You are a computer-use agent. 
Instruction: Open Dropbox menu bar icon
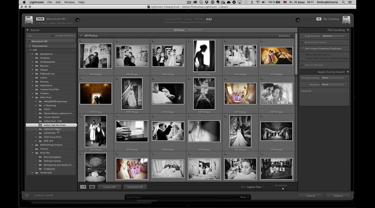pos(207,2)
